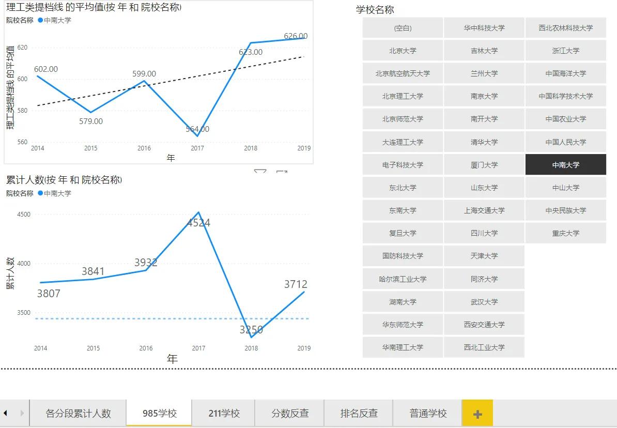Viewport: 617px width, 428px height.
Task: Add a new page with the plus button
Action: [477, 414]
